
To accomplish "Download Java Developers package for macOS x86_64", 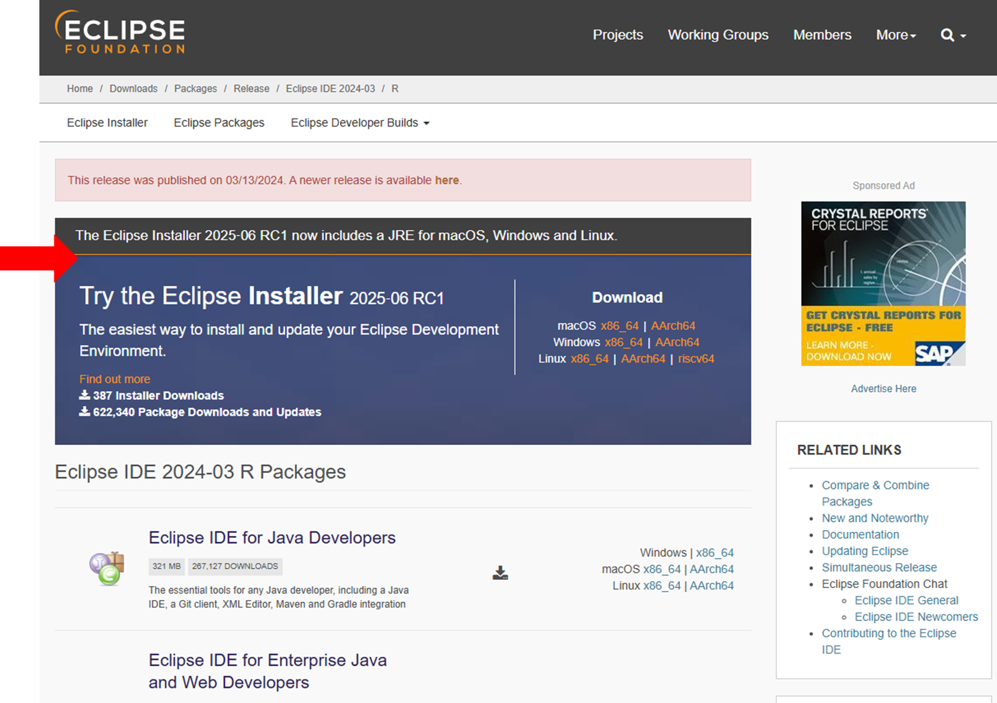I will 662,569.
